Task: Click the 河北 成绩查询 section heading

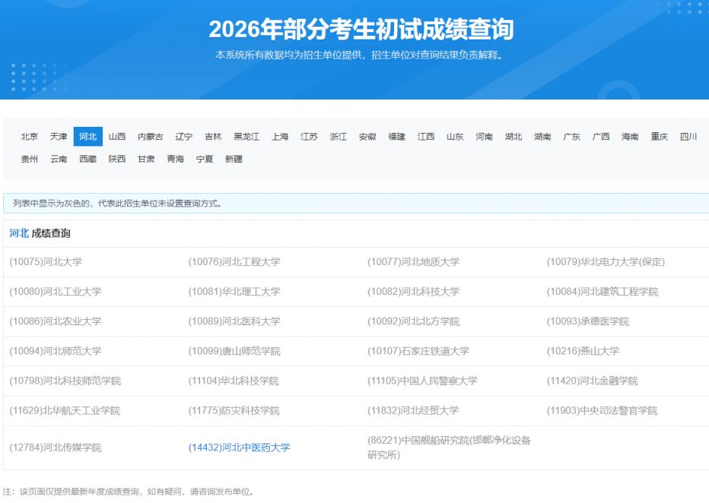Action: 40,233
